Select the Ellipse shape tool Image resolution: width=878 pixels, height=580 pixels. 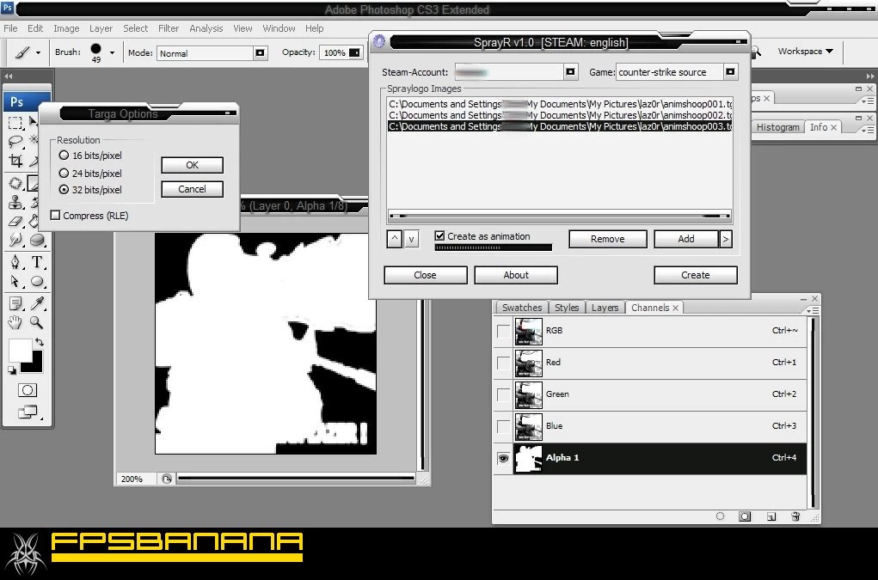[37, 281]
